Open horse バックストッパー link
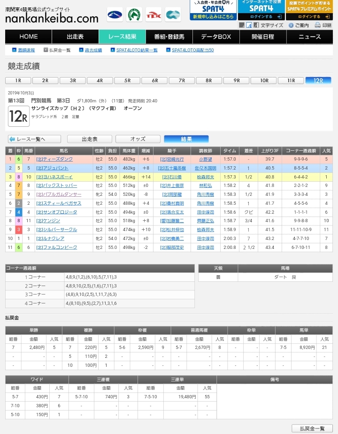Image resolution: width=338 pixels, height=434 pixels. point(57,186)
